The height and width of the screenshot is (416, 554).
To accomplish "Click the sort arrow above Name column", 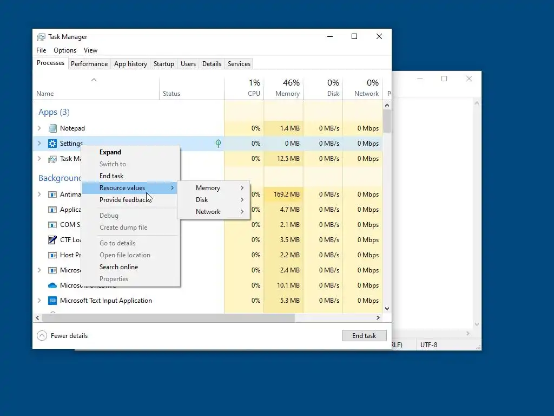I will [x=94, y=80].
